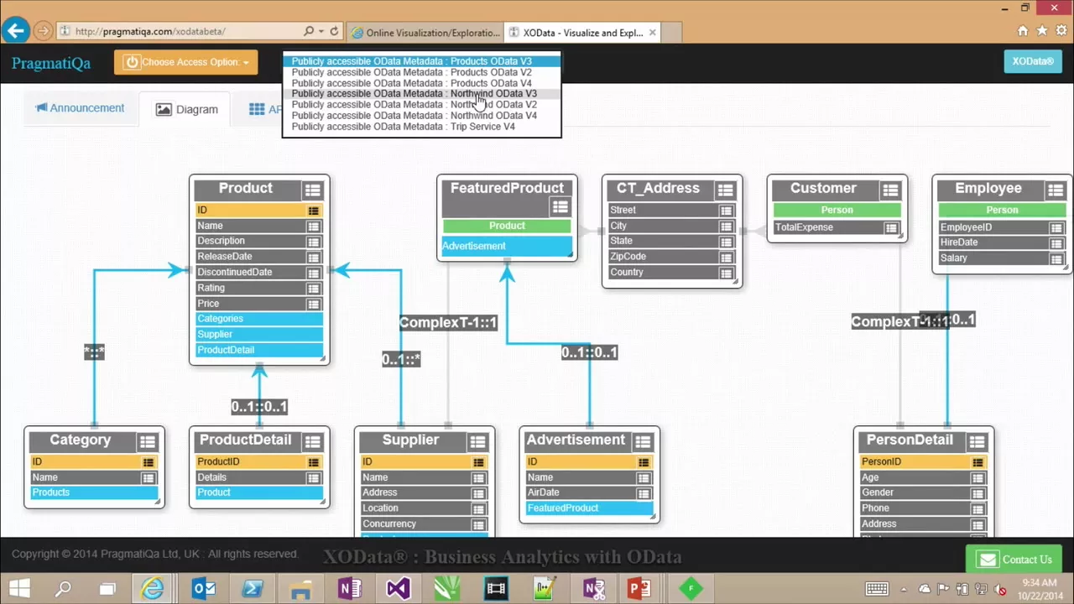1074x604 pixels.
Task: Switch to the Online Visualization browser tab
Action: click(425, 33)
